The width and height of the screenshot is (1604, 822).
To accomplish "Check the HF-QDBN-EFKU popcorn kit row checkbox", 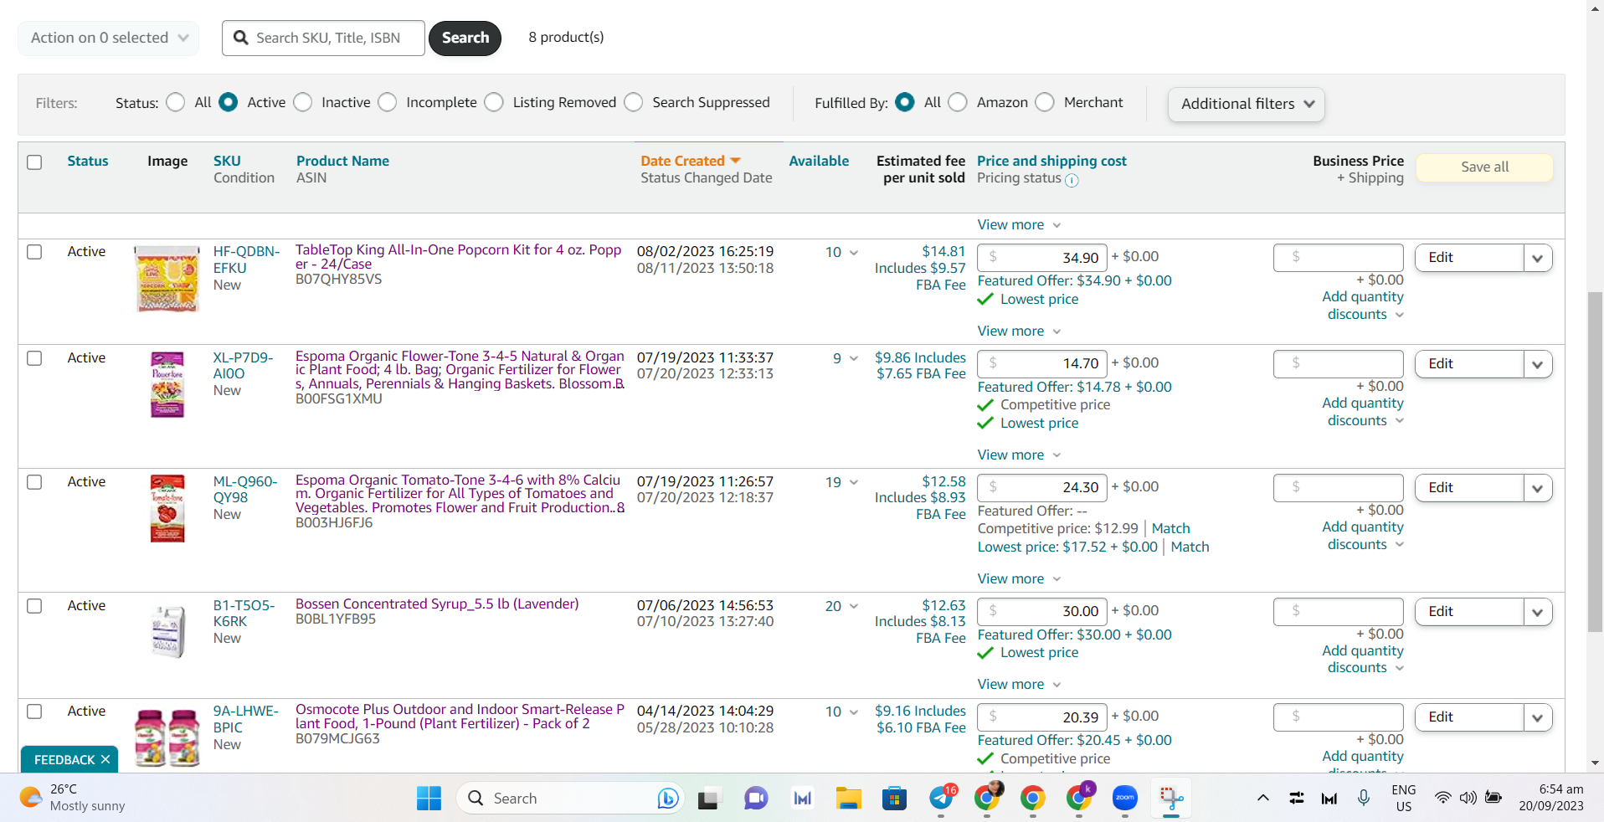I will (x=34, y=252).
